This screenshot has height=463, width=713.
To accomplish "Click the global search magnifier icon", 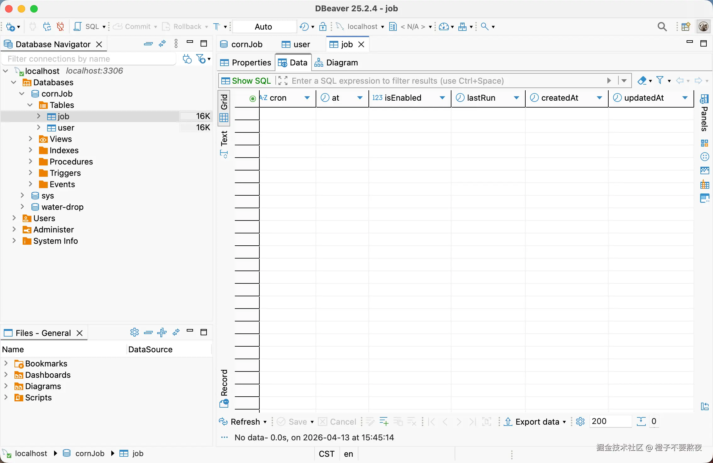I will click(x=662, y=27).
